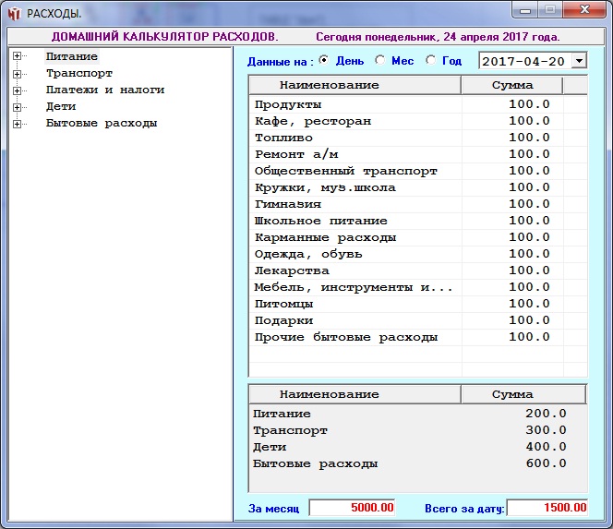The width and height of the screenshot is (613, 529).
Task: Expand the Транспорт tree node
Action: 17,74
